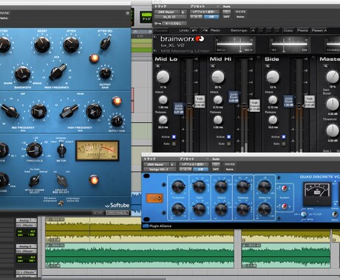Click the Mid Lo Attack knob

pos(163,100)
